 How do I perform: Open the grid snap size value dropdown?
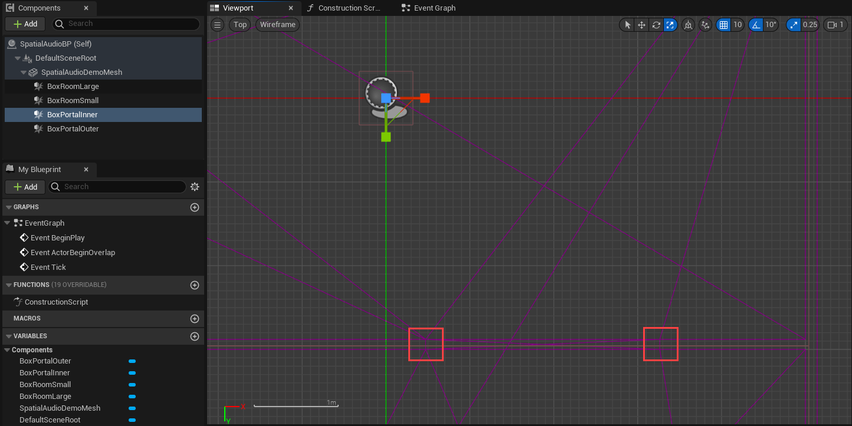pos(738,25)
